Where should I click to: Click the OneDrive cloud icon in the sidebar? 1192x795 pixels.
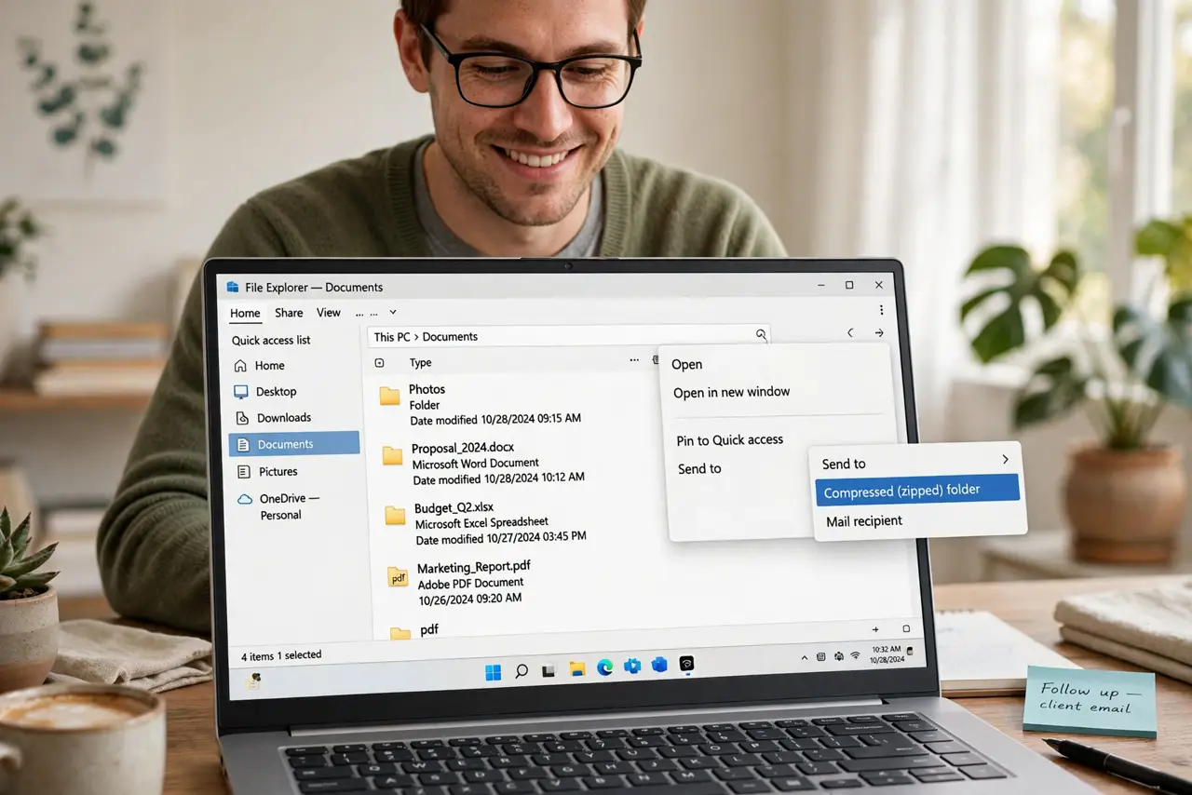pos(245,499)
